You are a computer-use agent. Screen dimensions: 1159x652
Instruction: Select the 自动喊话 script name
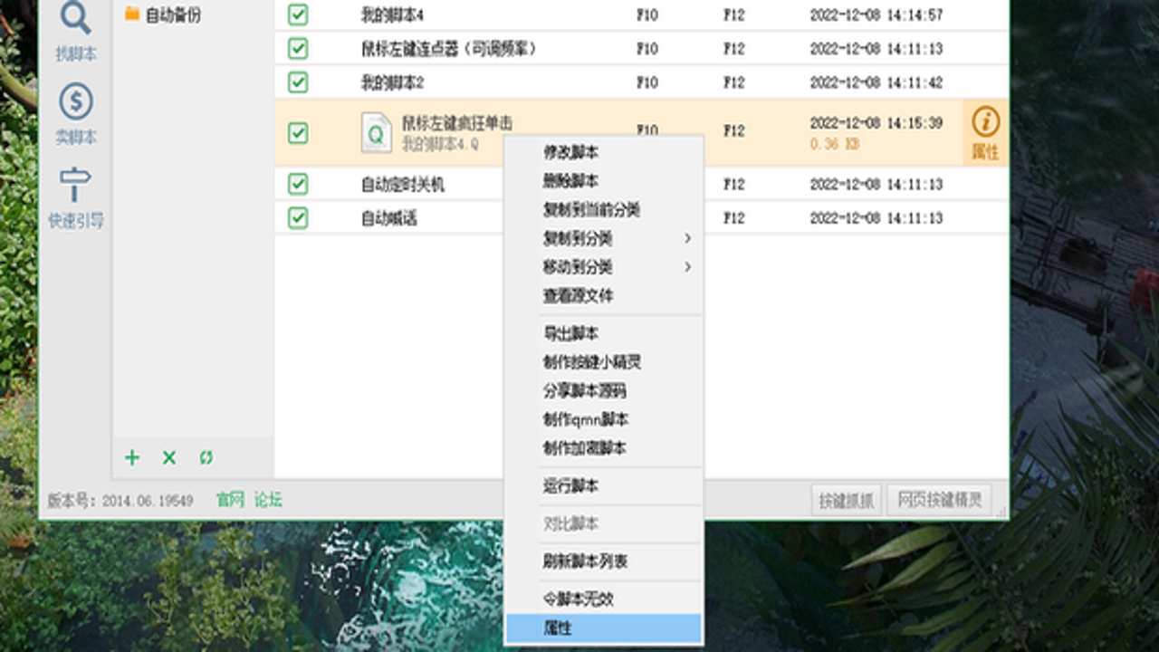coord(388,218)
